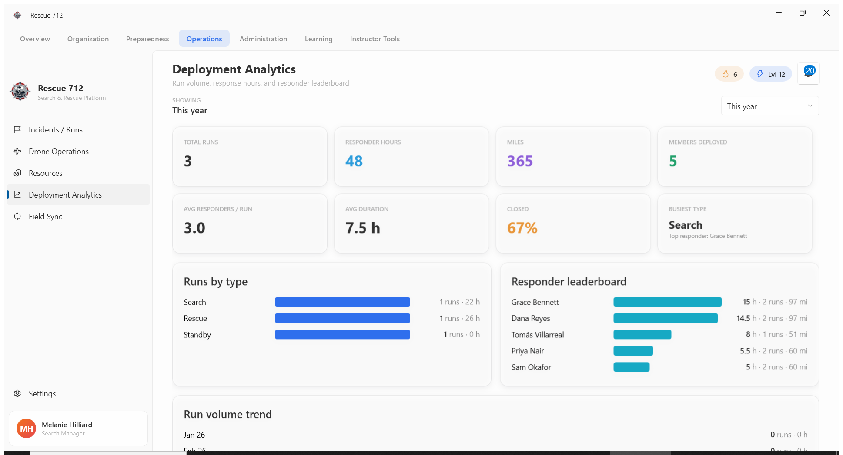Viewport: 843px width, 455px height.
Task: Click the Responder Hours card
Action: [x=411, y=156]
